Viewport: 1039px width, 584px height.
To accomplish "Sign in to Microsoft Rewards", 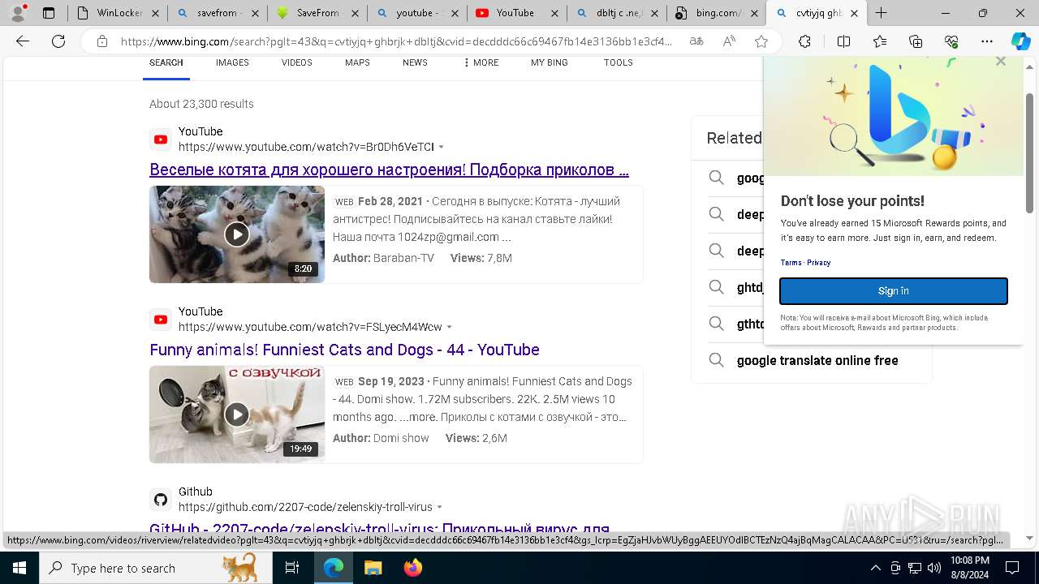I will pyautogui.click(x=894, y=291).
